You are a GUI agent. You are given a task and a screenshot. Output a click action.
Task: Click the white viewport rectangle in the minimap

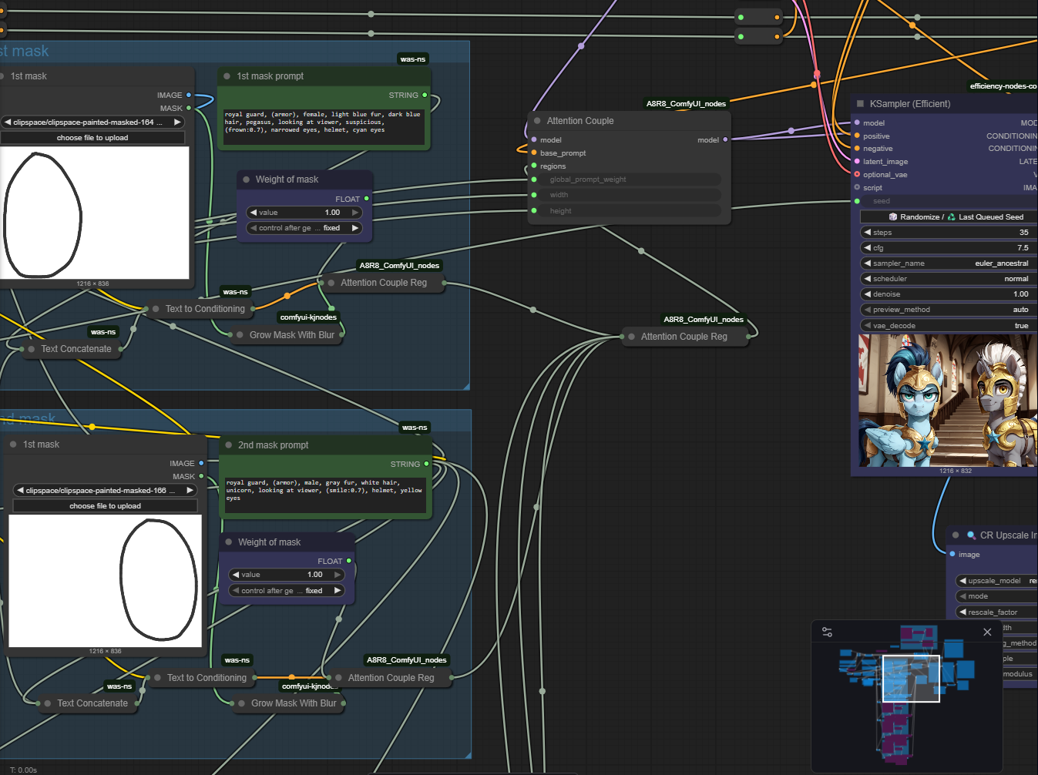click(x=911, y=679)
